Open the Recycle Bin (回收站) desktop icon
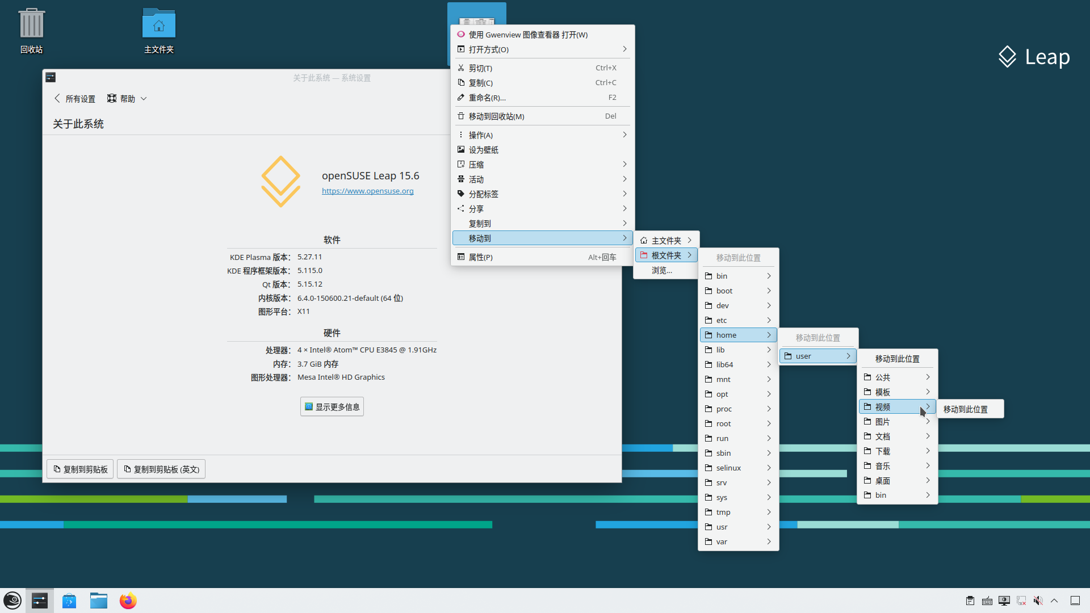The image size is (1090, 613). 32,32
